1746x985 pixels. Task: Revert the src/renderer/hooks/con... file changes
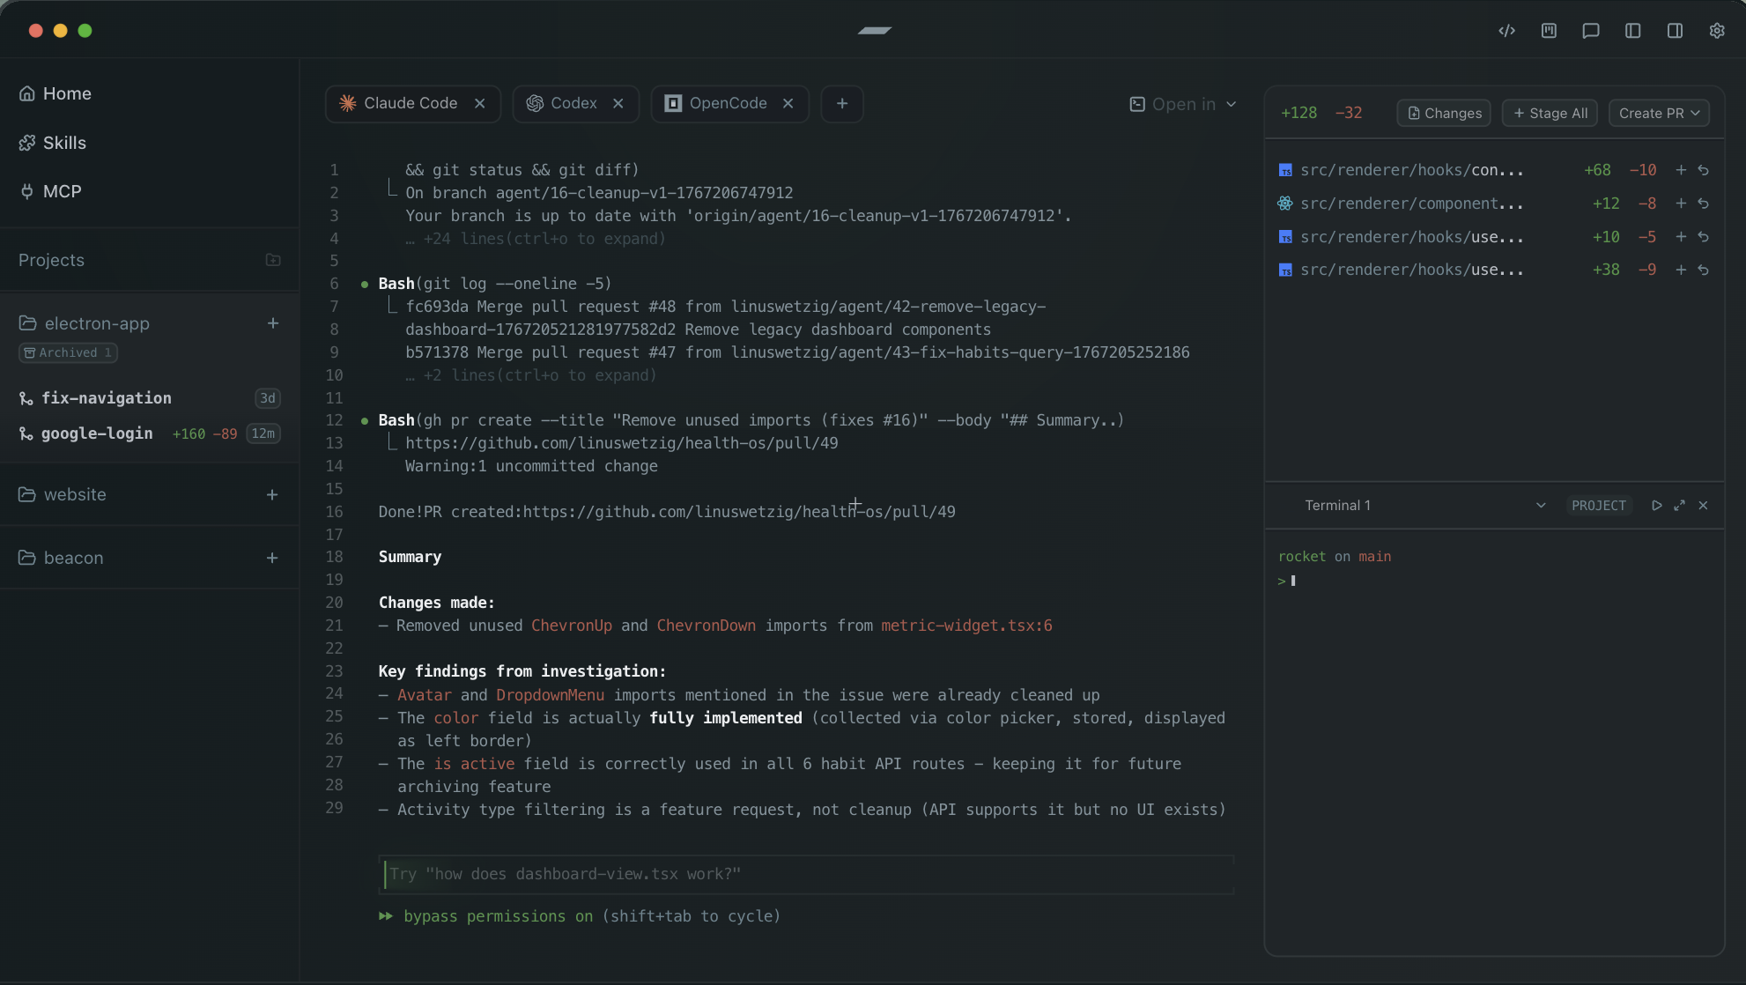(x=1704, y=170)
